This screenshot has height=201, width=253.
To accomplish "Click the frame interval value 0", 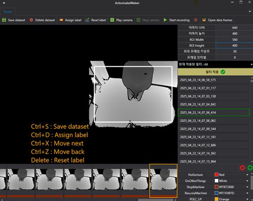I will tap(234, 57).
